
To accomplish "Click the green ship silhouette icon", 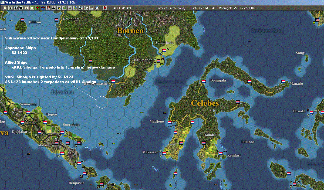I will pyautogui.click(x=70, y=8).
